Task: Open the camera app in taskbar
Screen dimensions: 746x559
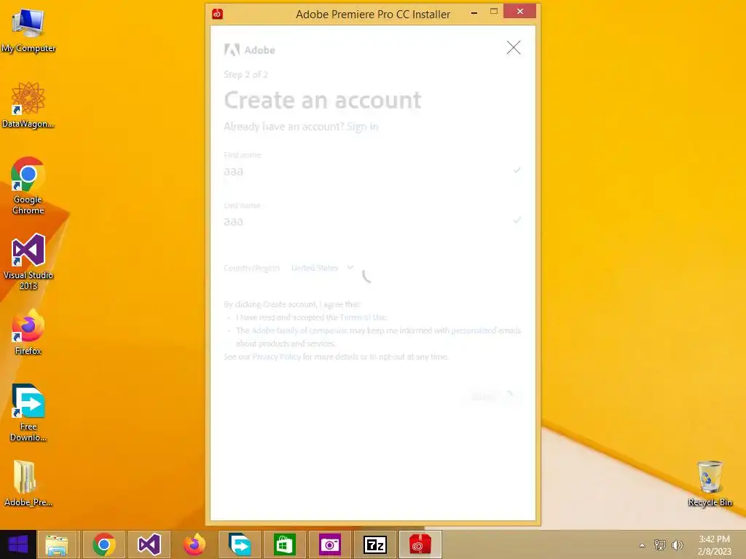Action: [x=330, y=544]
